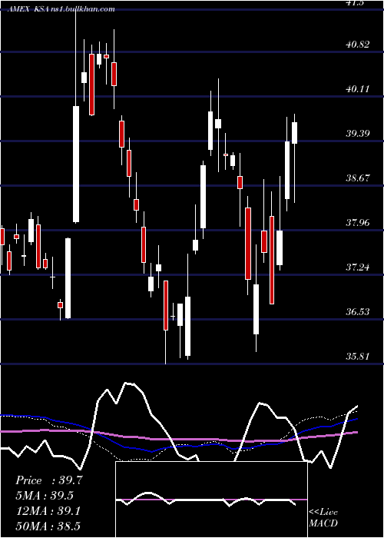Click the '12MA : 39.1' readout
This screenshot has width=384, height=538.
[49, 511]
